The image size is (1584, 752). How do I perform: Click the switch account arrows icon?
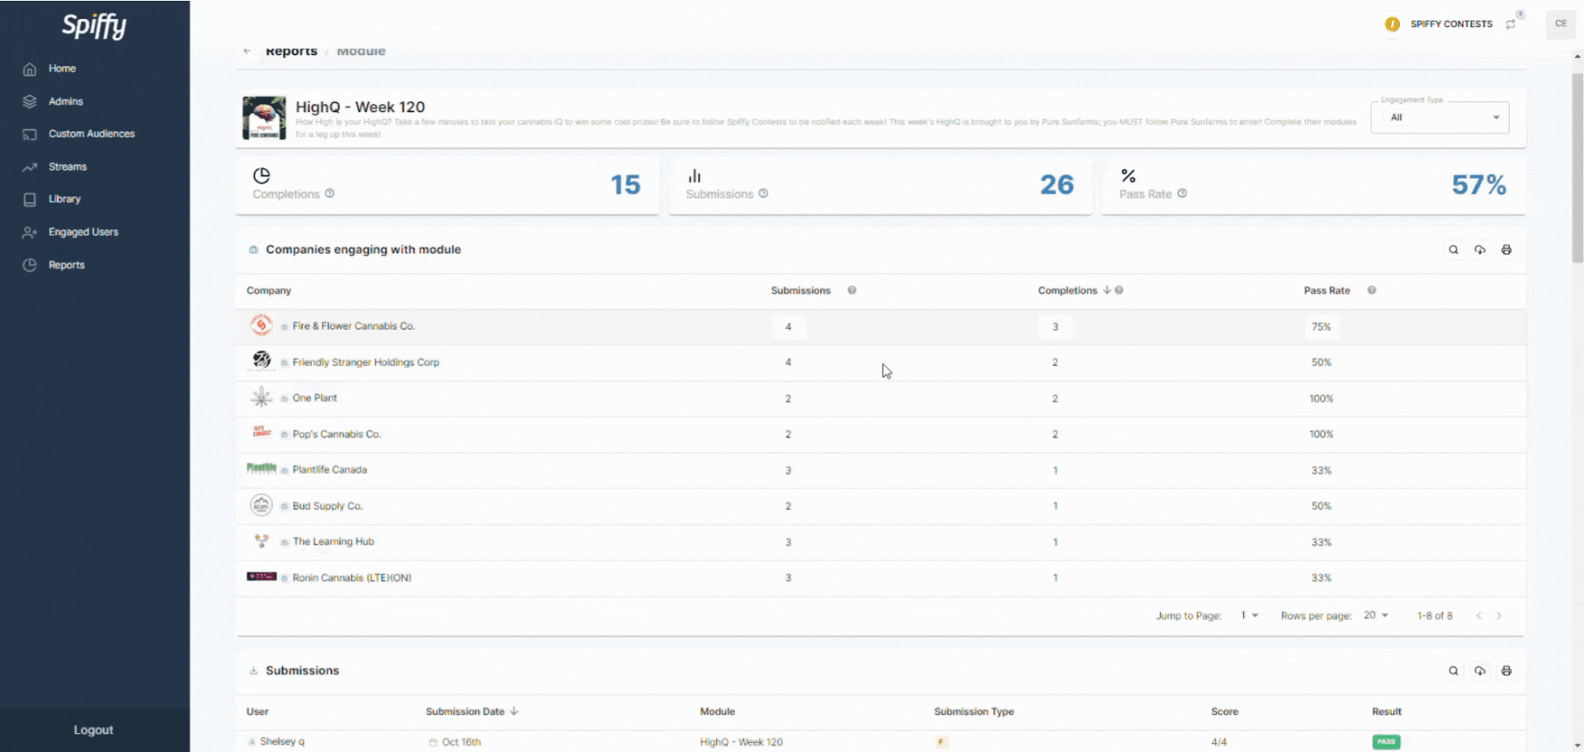point(1510,25)
